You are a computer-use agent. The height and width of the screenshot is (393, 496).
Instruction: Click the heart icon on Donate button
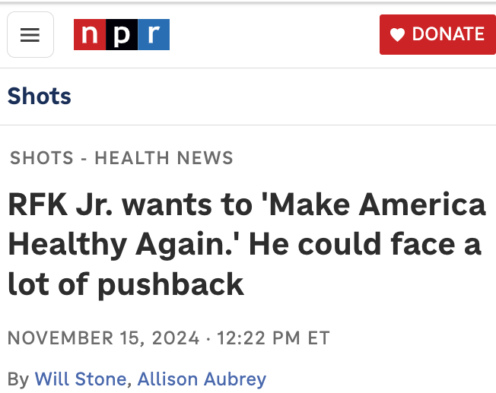(397, 34)
